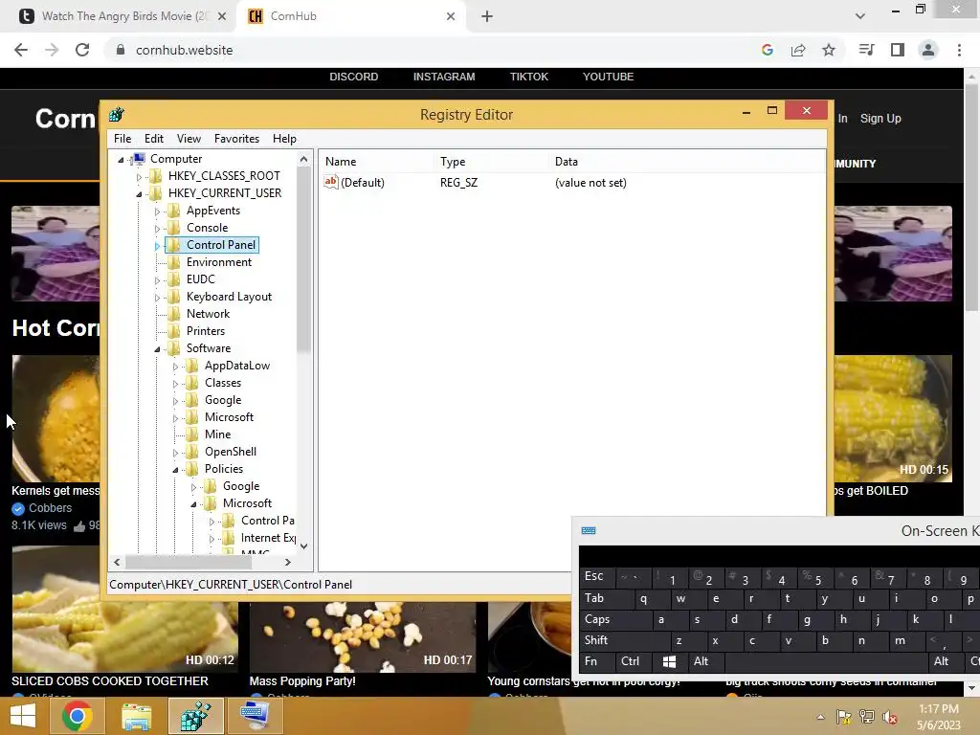
Task: Click On-Screen Keyboard taskbar icon
Action: point(255,716)
